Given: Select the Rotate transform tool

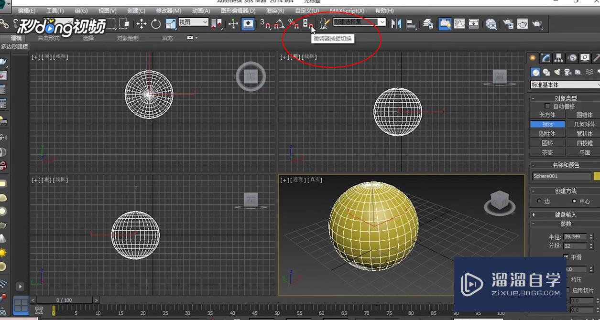Looking at the screenshot, I should coord(156,23).
